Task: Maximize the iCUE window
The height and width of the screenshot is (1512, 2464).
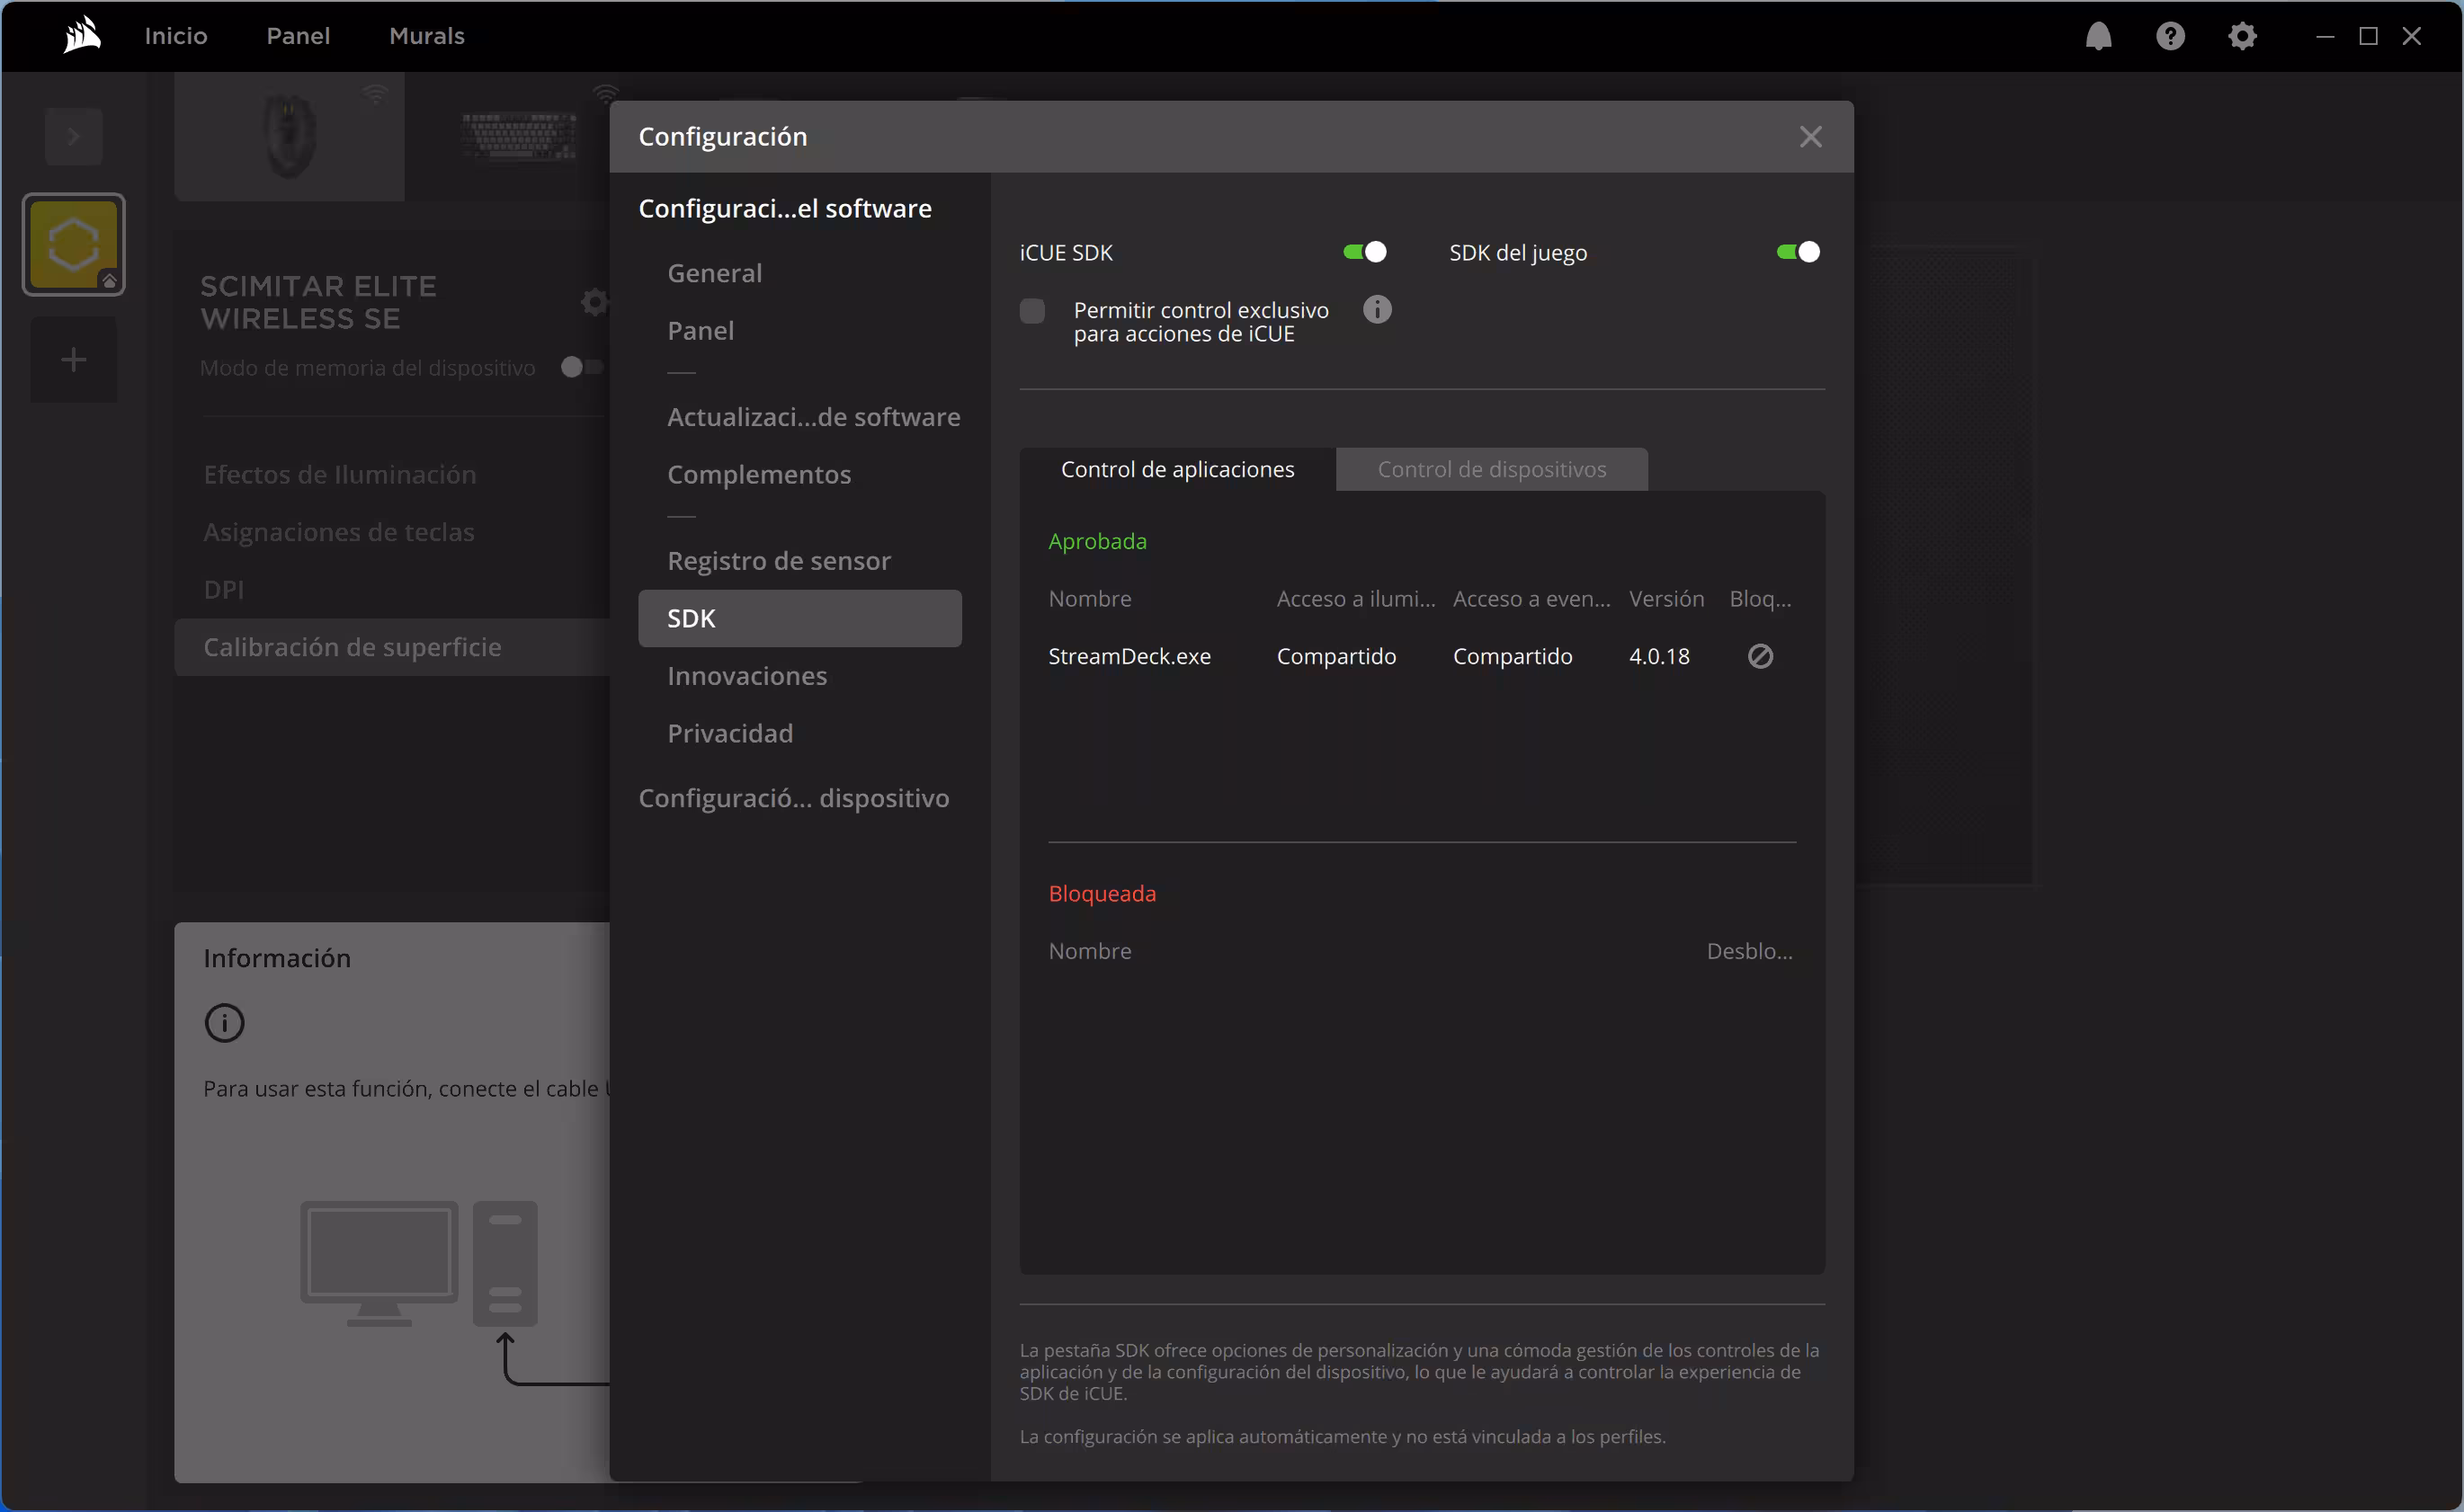Action: click(2368, 36)
